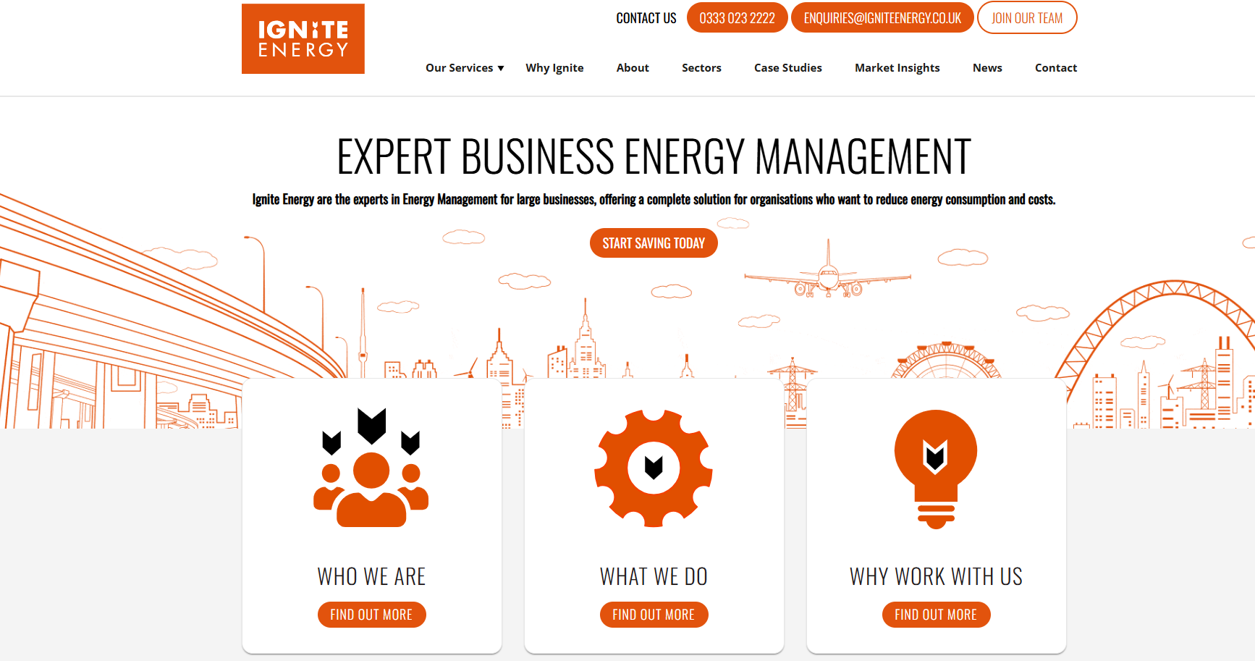Open the Sectors menu item
The width and height of the screenshot is (1255, 661).
point(701,68)
